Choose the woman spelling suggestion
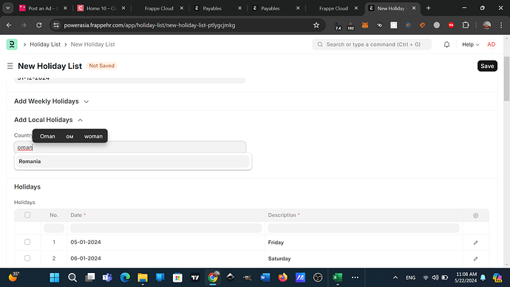The width and height of the screenshot is (510, 287). click(93, 136)
